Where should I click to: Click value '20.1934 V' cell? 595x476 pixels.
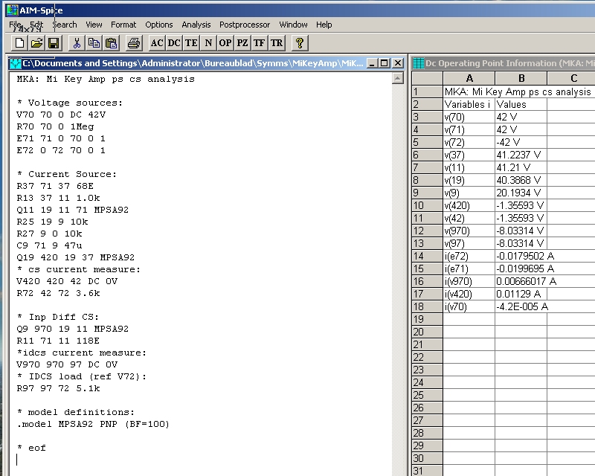(x=521, y=193)
